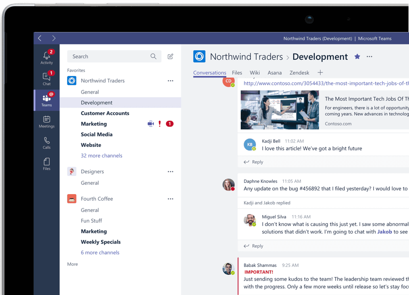Expand 32 more channels in Northwind Traders
409x295 pixels.
pos(102,156)
